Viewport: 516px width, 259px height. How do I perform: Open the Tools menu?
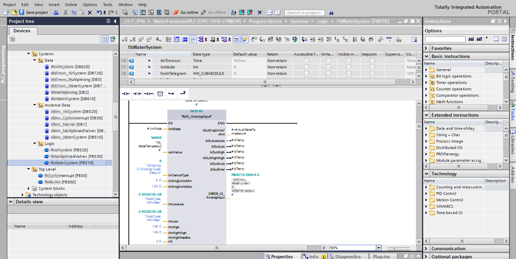[x=108, y=5]
